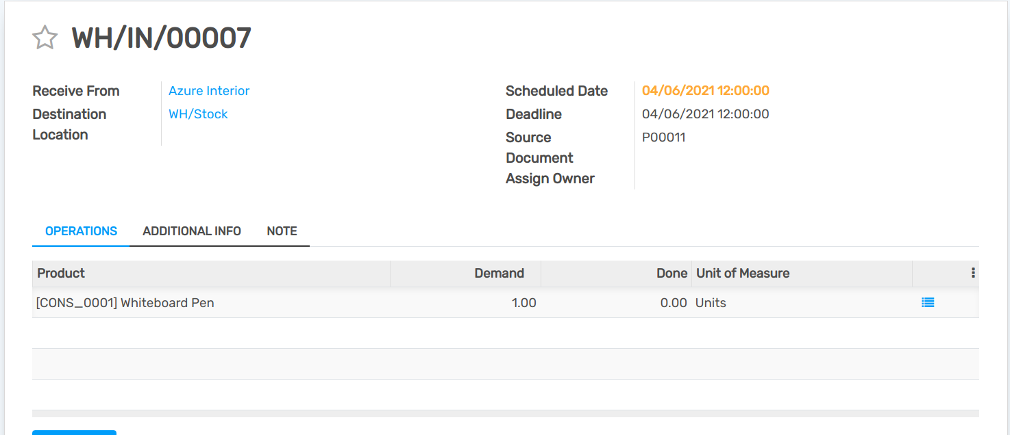Screen dimensions: 1010x435
Task: Click the Units cell in the product row
Action: [711, 303]
